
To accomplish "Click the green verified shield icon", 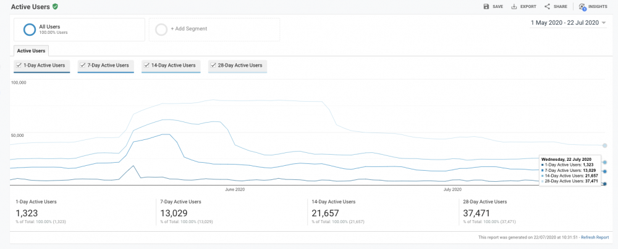I will pos(55,6).
